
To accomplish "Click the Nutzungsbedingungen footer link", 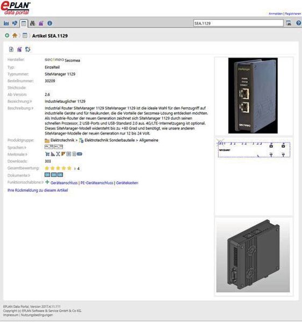I will [37, 315].
